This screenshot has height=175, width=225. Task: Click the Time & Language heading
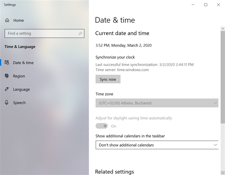pyautogui.click(x=20, y=47)
